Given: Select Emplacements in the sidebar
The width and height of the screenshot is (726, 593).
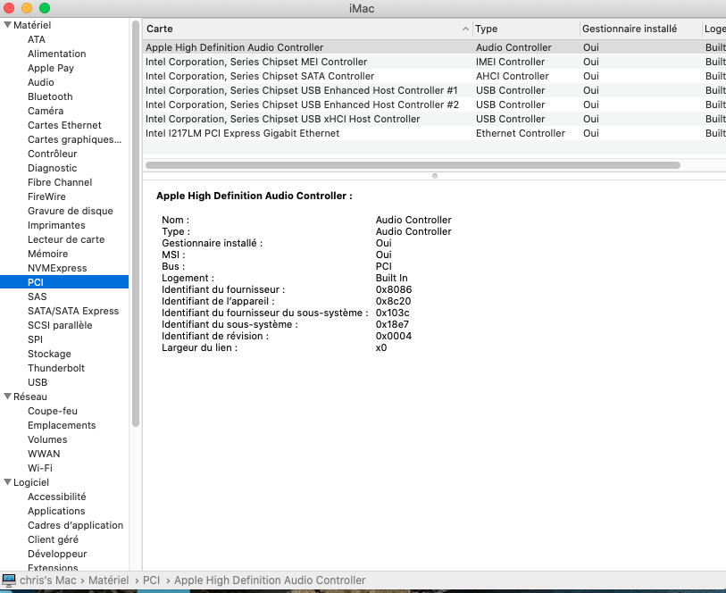Looking at the screenshot, I should click(62, 425).
